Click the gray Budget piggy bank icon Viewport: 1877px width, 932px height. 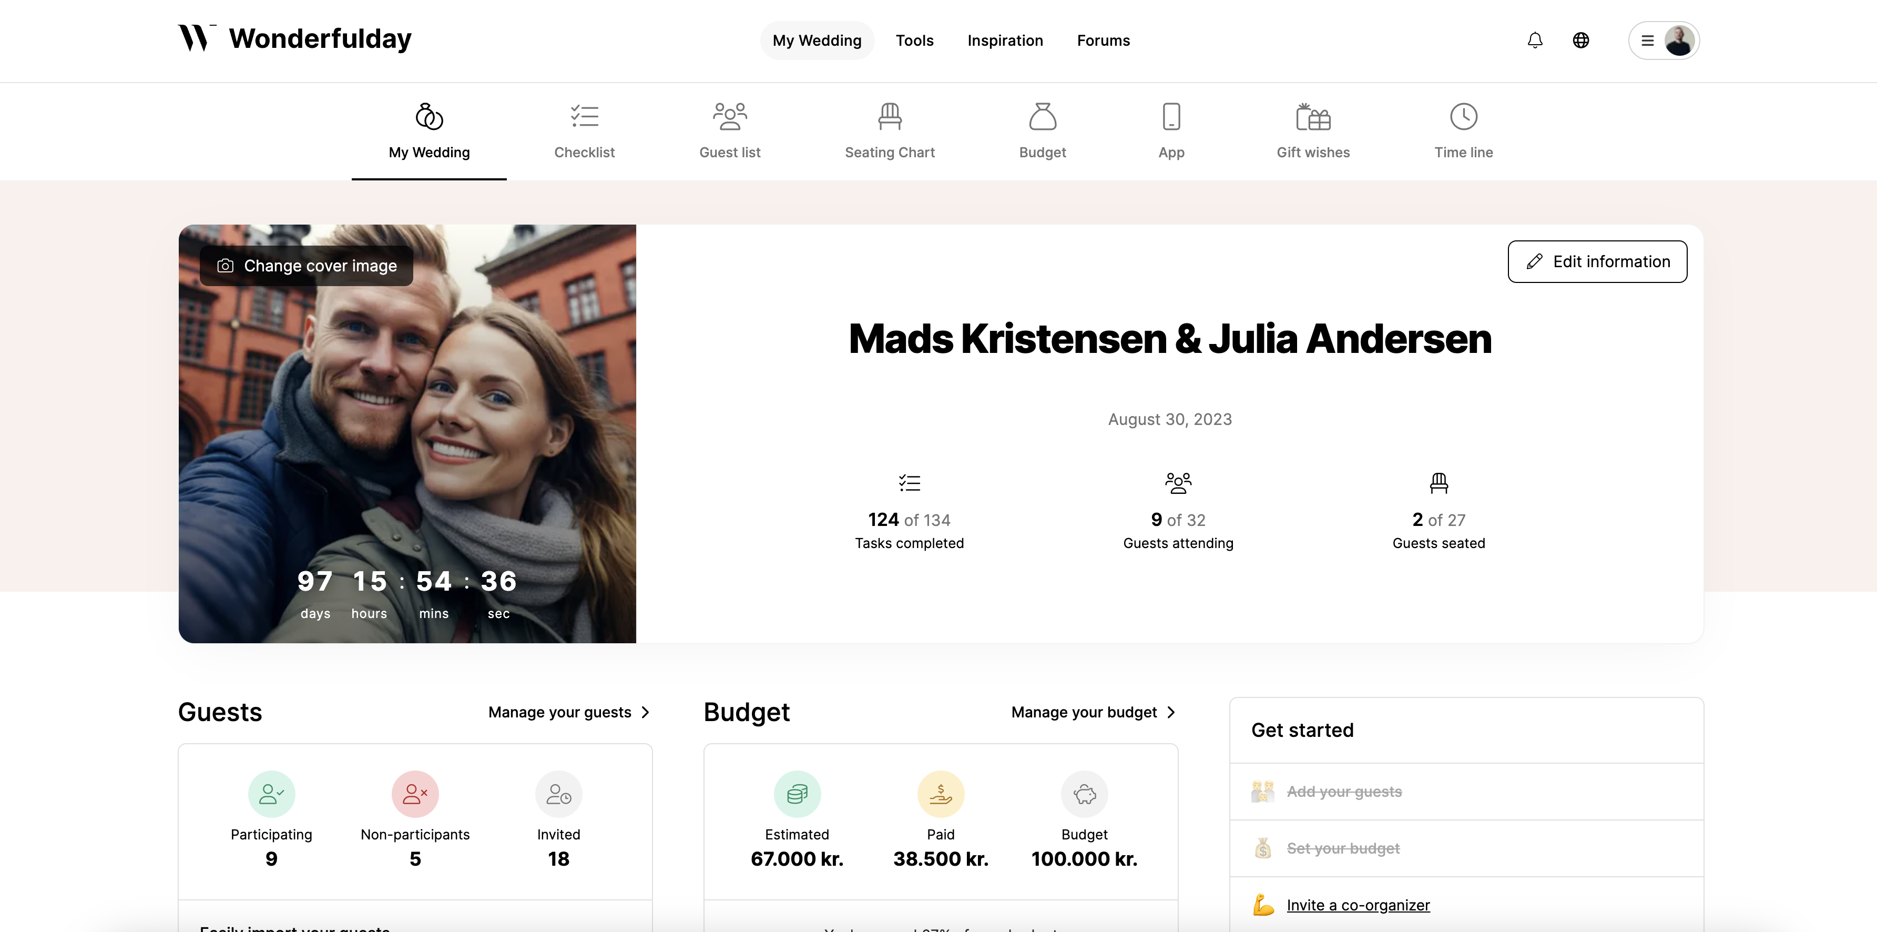click(1084, 794)
